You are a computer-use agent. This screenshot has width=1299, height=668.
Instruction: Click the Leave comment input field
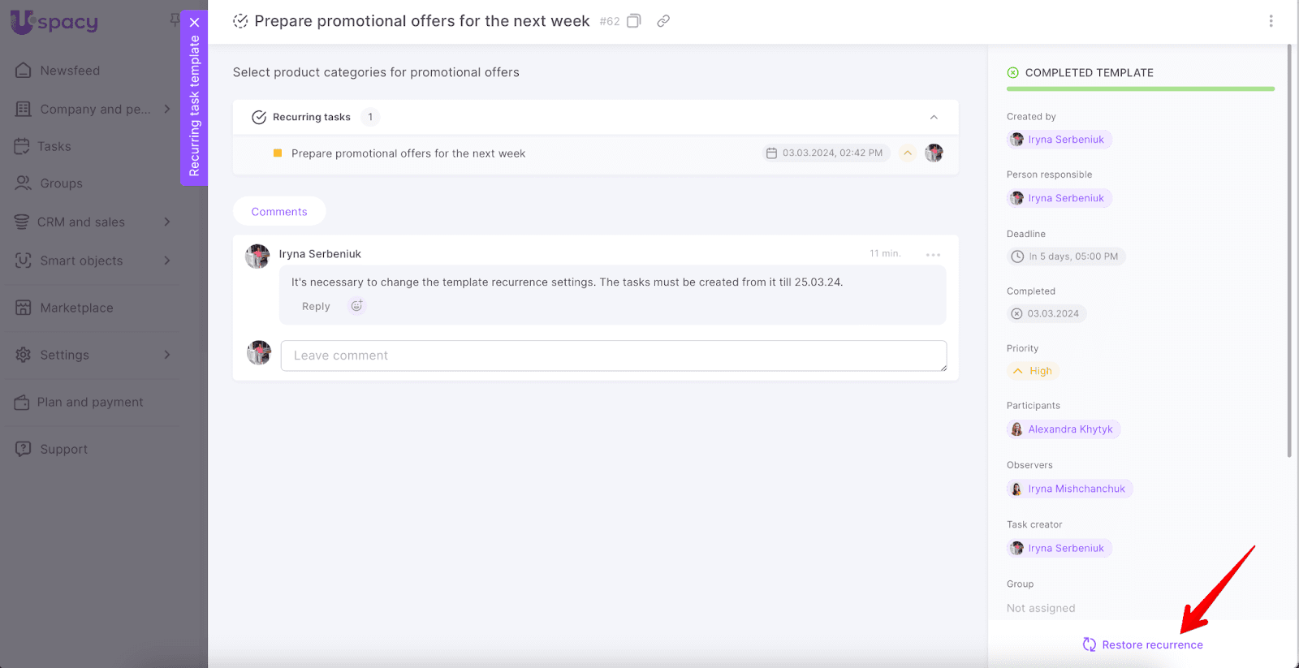coord(613,356)
